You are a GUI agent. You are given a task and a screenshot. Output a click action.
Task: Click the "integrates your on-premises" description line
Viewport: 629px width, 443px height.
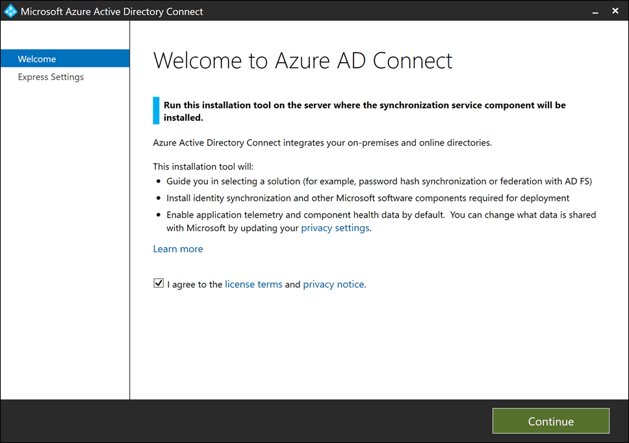tap(322, 143)
